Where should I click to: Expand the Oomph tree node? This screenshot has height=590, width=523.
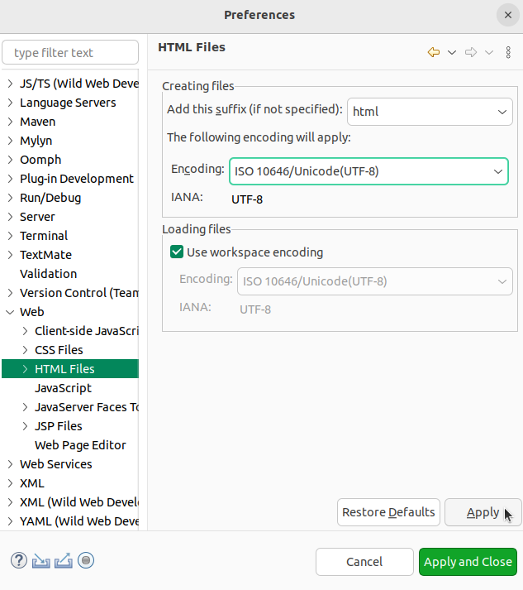click(x=10, y=160)
